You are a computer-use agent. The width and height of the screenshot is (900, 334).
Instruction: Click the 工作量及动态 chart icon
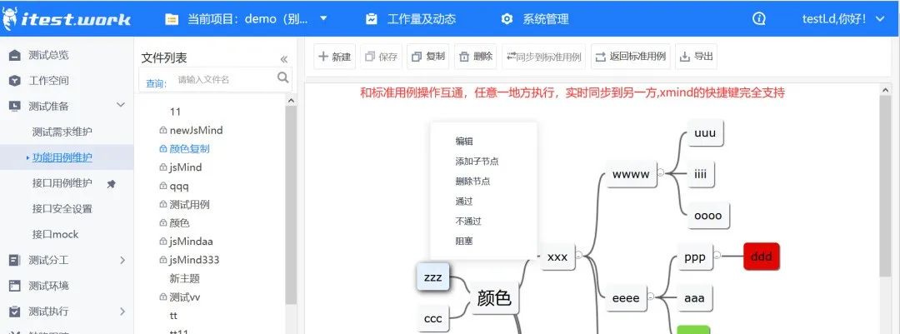click(x=372, y=19)
